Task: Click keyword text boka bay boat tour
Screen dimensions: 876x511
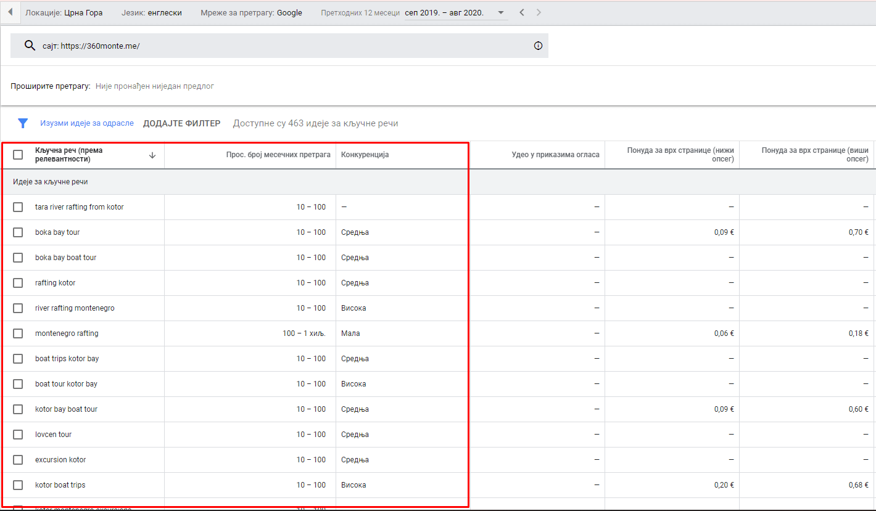Action: 66,258
